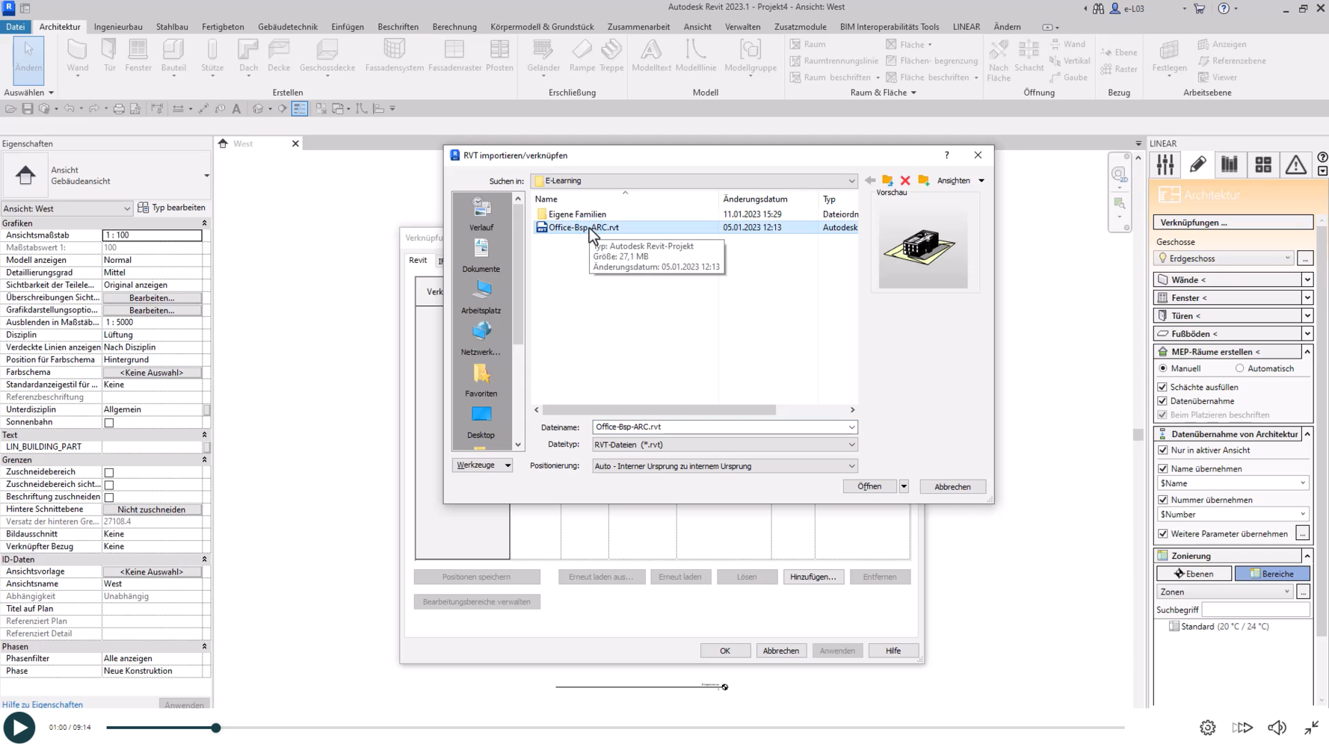This screenshot has width=1329, height=747.
Task: Uncheck Schächte ausfüllen
Action: coord(1162,387)
